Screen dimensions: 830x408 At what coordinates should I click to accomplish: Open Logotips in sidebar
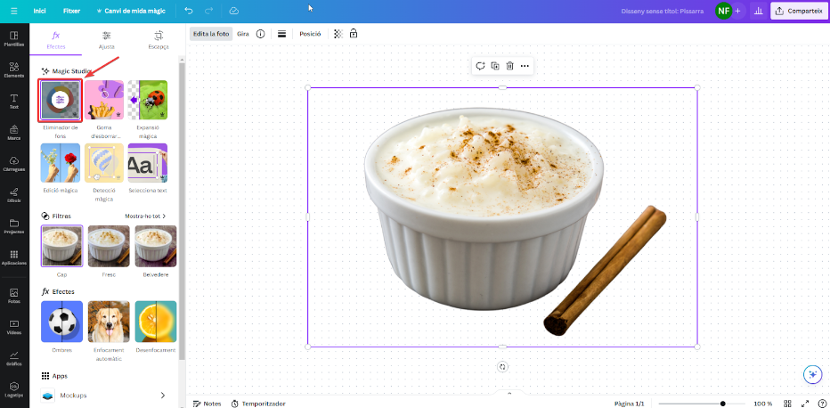point(14,389)
